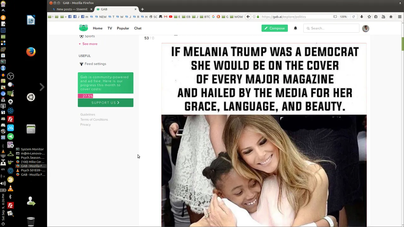Screen dimensions: 404x227
Task: Open the Guidelines link
Action: tap(88, 114)
